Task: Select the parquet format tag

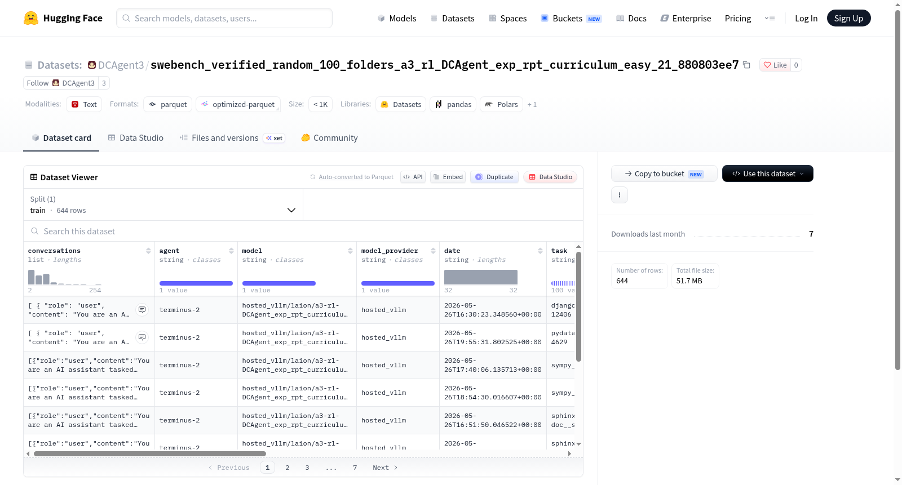Action: (167, 104)
